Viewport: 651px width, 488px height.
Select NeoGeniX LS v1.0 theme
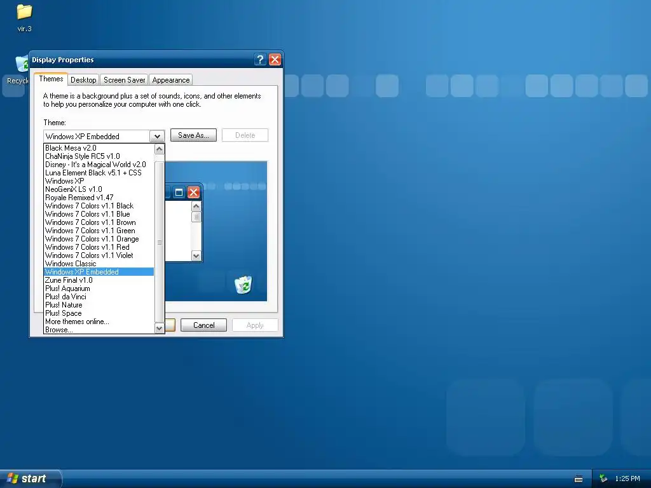pyautogui.click(x=99, y=189)
